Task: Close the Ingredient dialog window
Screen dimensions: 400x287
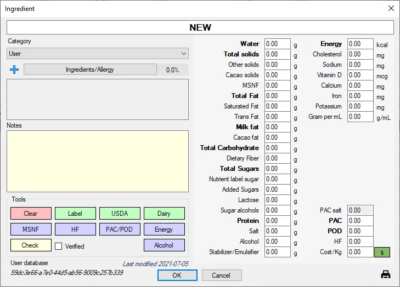Action: 391,8
